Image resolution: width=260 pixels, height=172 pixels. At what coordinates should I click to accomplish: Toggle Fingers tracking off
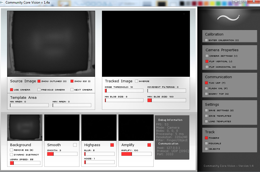click(206, 138)
